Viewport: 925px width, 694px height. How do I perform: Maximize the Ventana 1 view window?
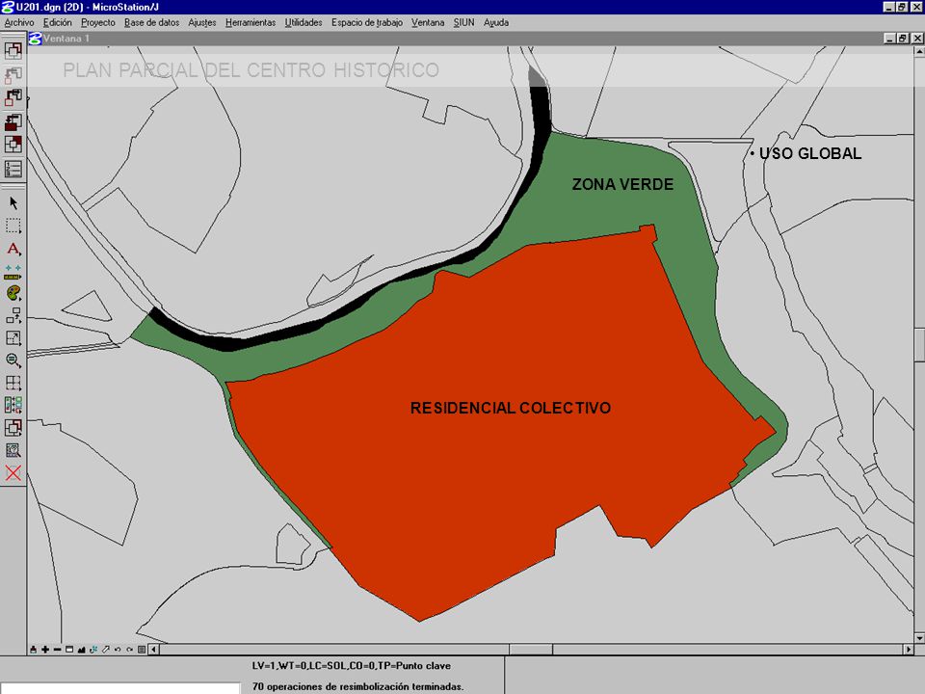pos(903,39)
